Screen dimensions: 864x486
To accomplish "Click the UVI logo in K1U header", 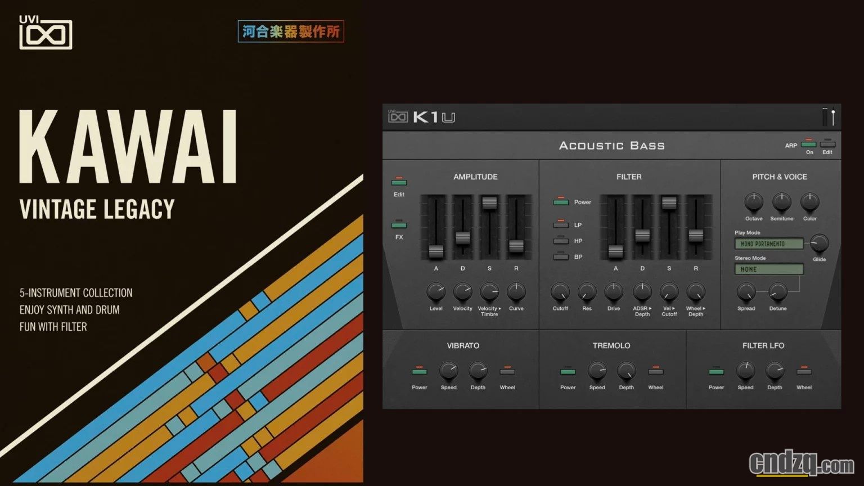I will pyautogui.click(x=398, y=116).
